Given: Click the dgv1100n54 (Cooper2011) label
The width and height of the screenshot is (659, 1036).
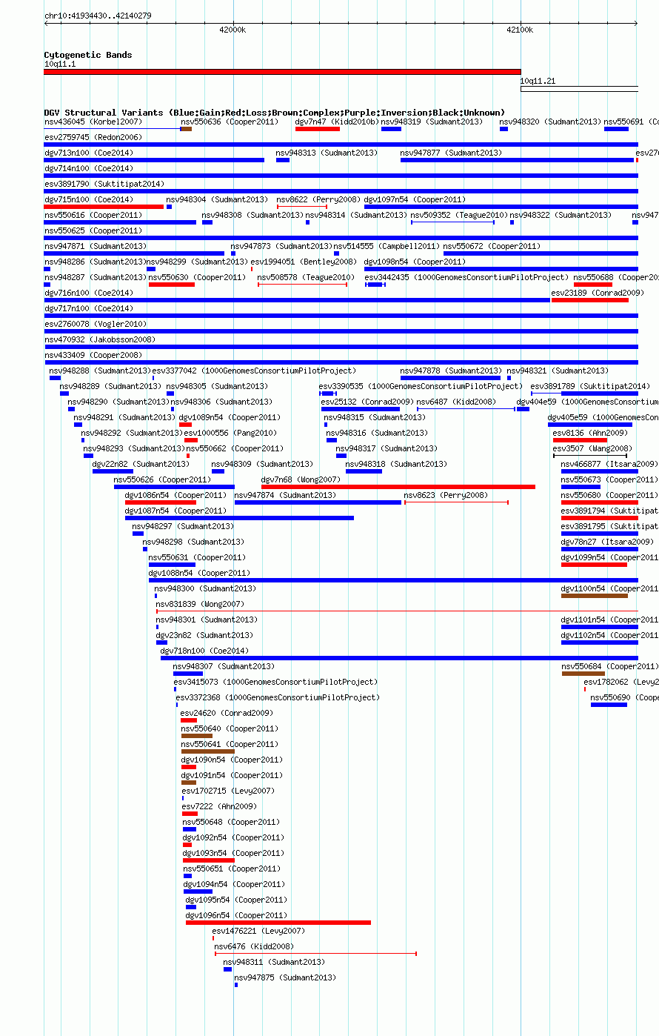Looking at the screenshot, I should (x=609, y=588).
